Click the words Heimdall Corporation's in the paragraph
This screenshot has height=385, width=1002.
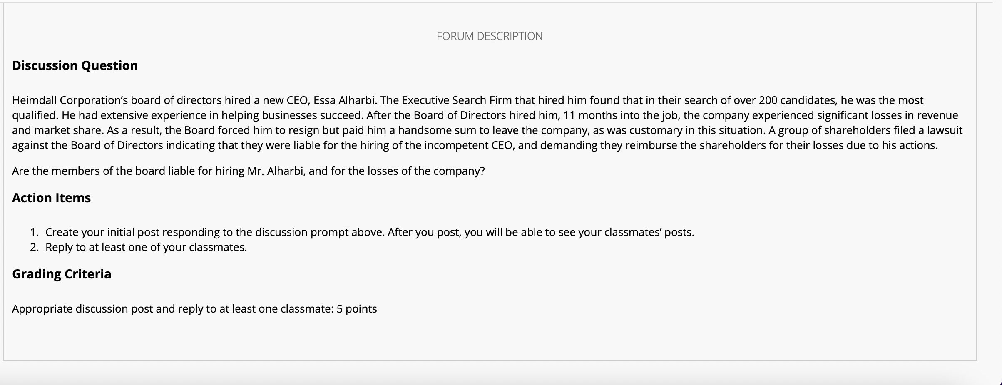(70, 100)
